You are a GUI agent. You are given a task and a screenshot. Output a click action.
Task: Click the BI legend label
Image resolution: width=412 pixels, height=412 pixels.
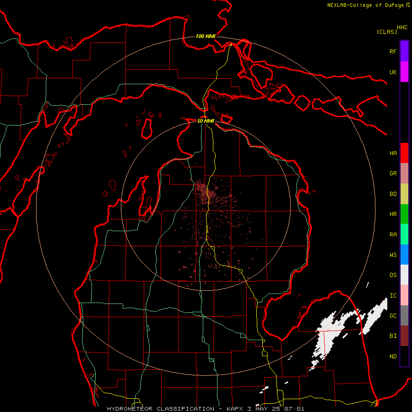393,336
